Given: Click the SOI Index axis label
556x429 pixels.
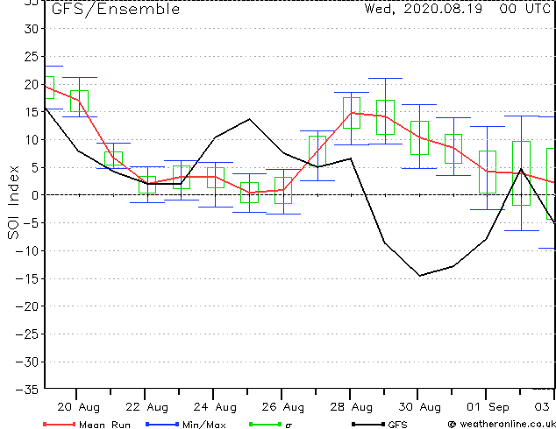Looking at the screenshot, I should [x=13, y=202].
